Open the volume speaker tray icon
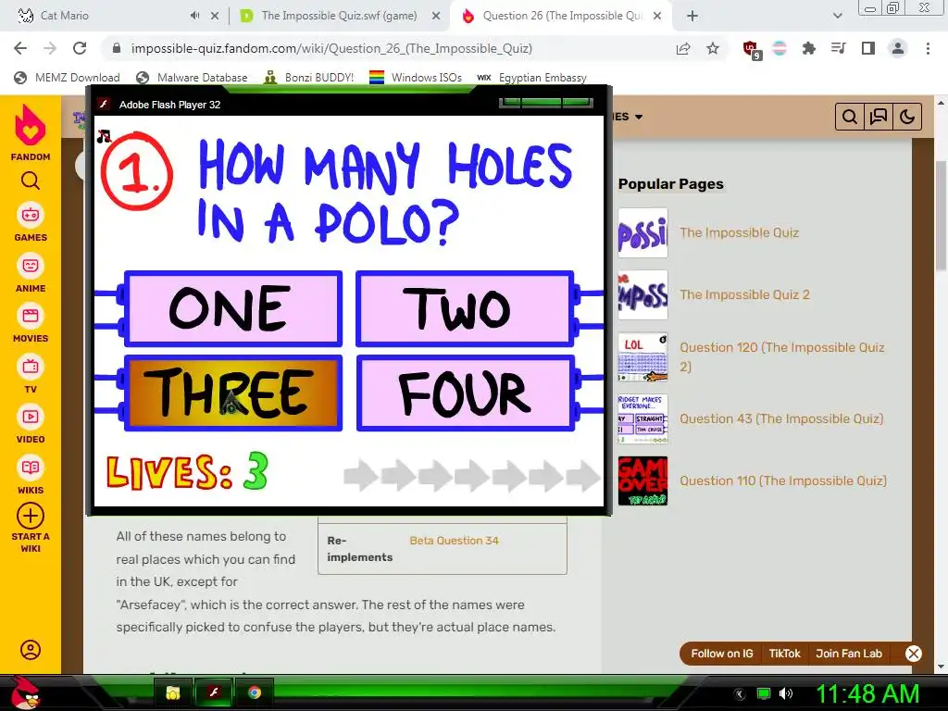The image size is (948, 711). [x=786, y=693]
